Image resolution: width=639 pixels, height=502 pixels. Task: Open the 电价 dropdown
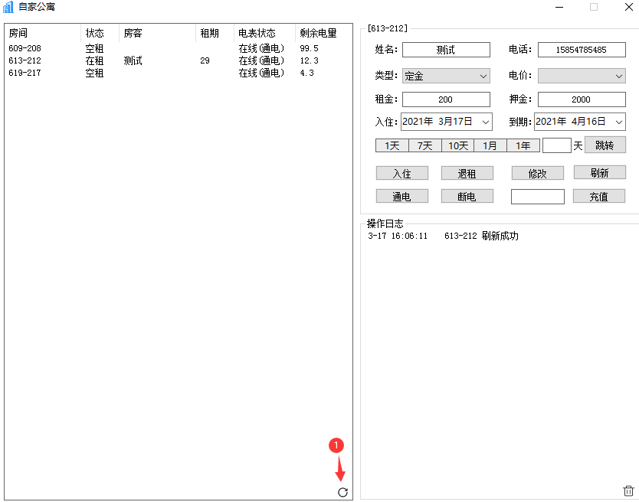582,76
